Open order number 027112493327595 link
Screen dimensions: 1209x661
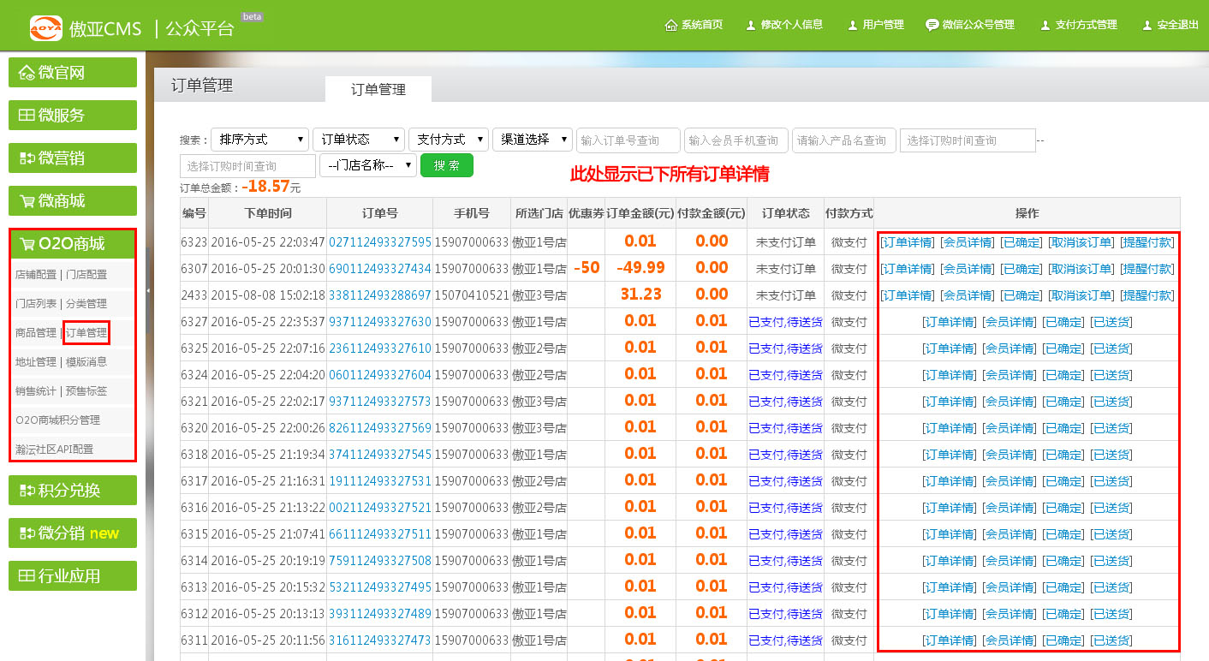click(x=379, y=242)
